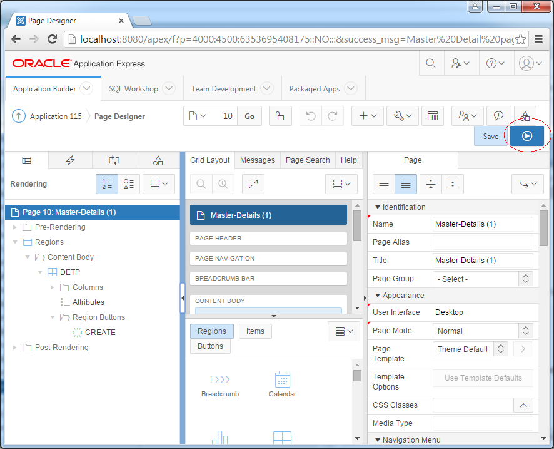Switch to the Processing arrows tab
This screenshot has width=554, height=449.
pos(114,160)
